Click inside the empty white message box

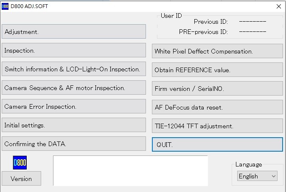coord(130,171)
